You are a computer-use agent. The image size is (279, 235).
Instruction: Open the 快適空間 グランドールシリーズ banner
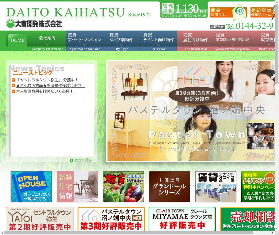pyautogui.click(x=169, y=187)
